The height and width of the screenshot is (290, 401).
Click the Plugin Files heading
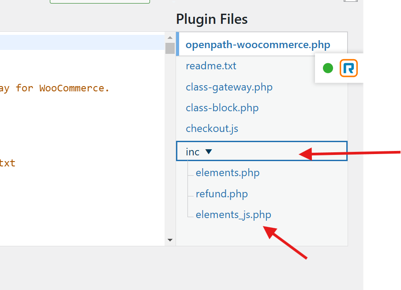click(x=212, y=19)
